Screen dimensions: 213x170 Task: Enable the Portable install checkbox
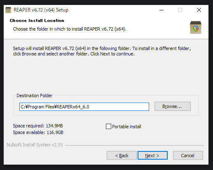point(108,126)
